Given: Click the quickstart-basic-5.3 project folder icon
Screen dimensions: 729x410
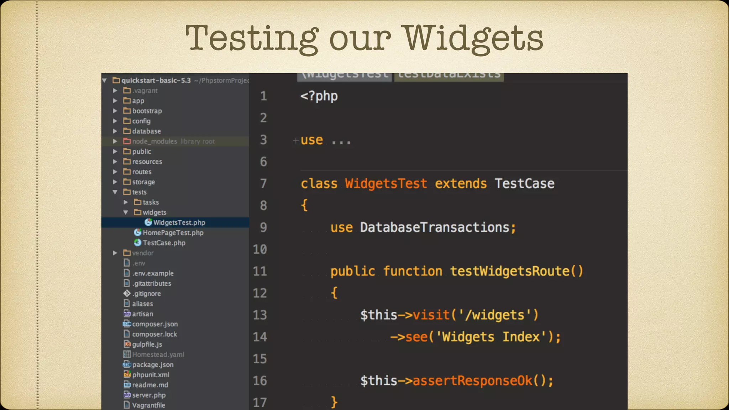Looking at the screenshot, I should pyautogui.click(x=116, y=80).
